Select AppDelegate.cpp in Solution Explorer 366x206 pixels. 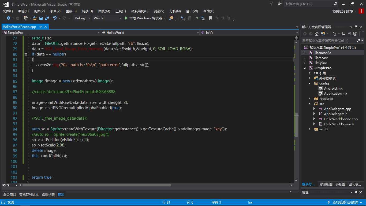tap(338, 109)
